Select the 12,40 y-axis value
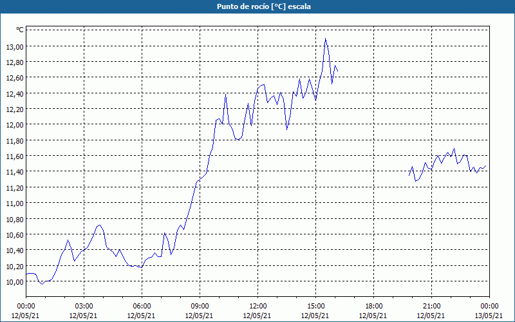This screenshot has width=515, height=322. tap(15, 93)
